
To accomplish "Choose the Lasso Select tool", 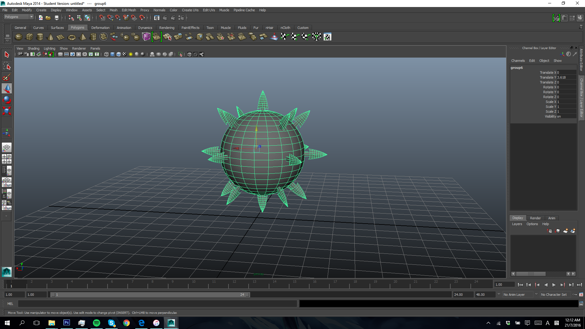I will point(7,66).
